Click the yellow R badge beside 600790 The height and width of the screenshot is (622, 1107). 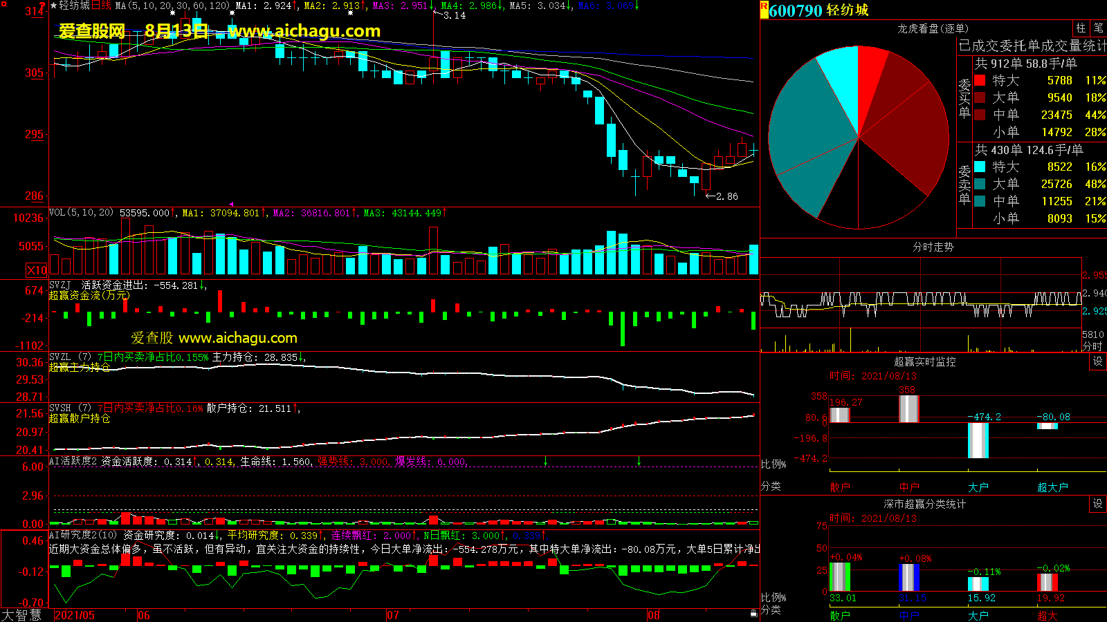pos(764,8)
